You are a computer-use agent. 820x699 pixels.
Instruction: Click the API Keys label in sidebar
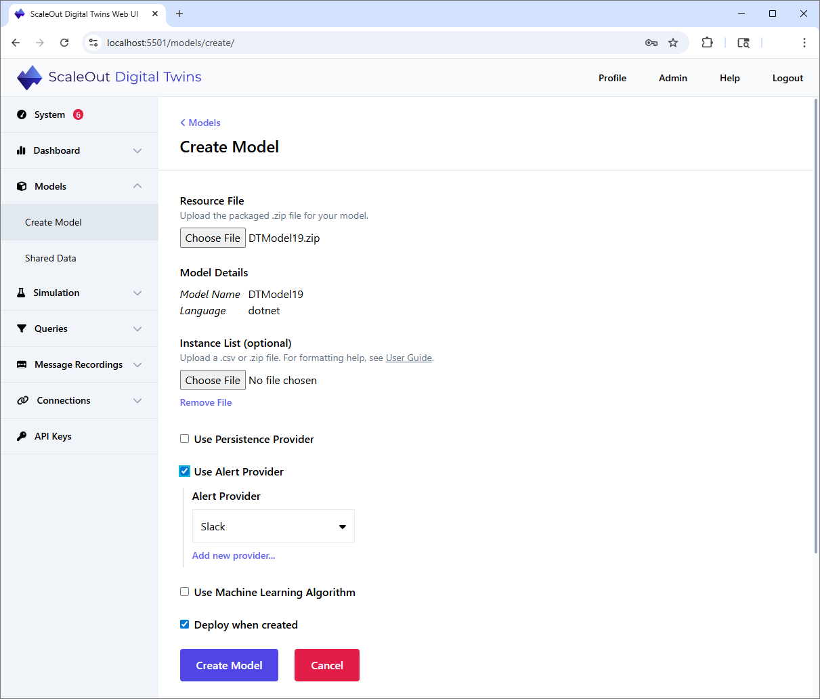(53, 436)
